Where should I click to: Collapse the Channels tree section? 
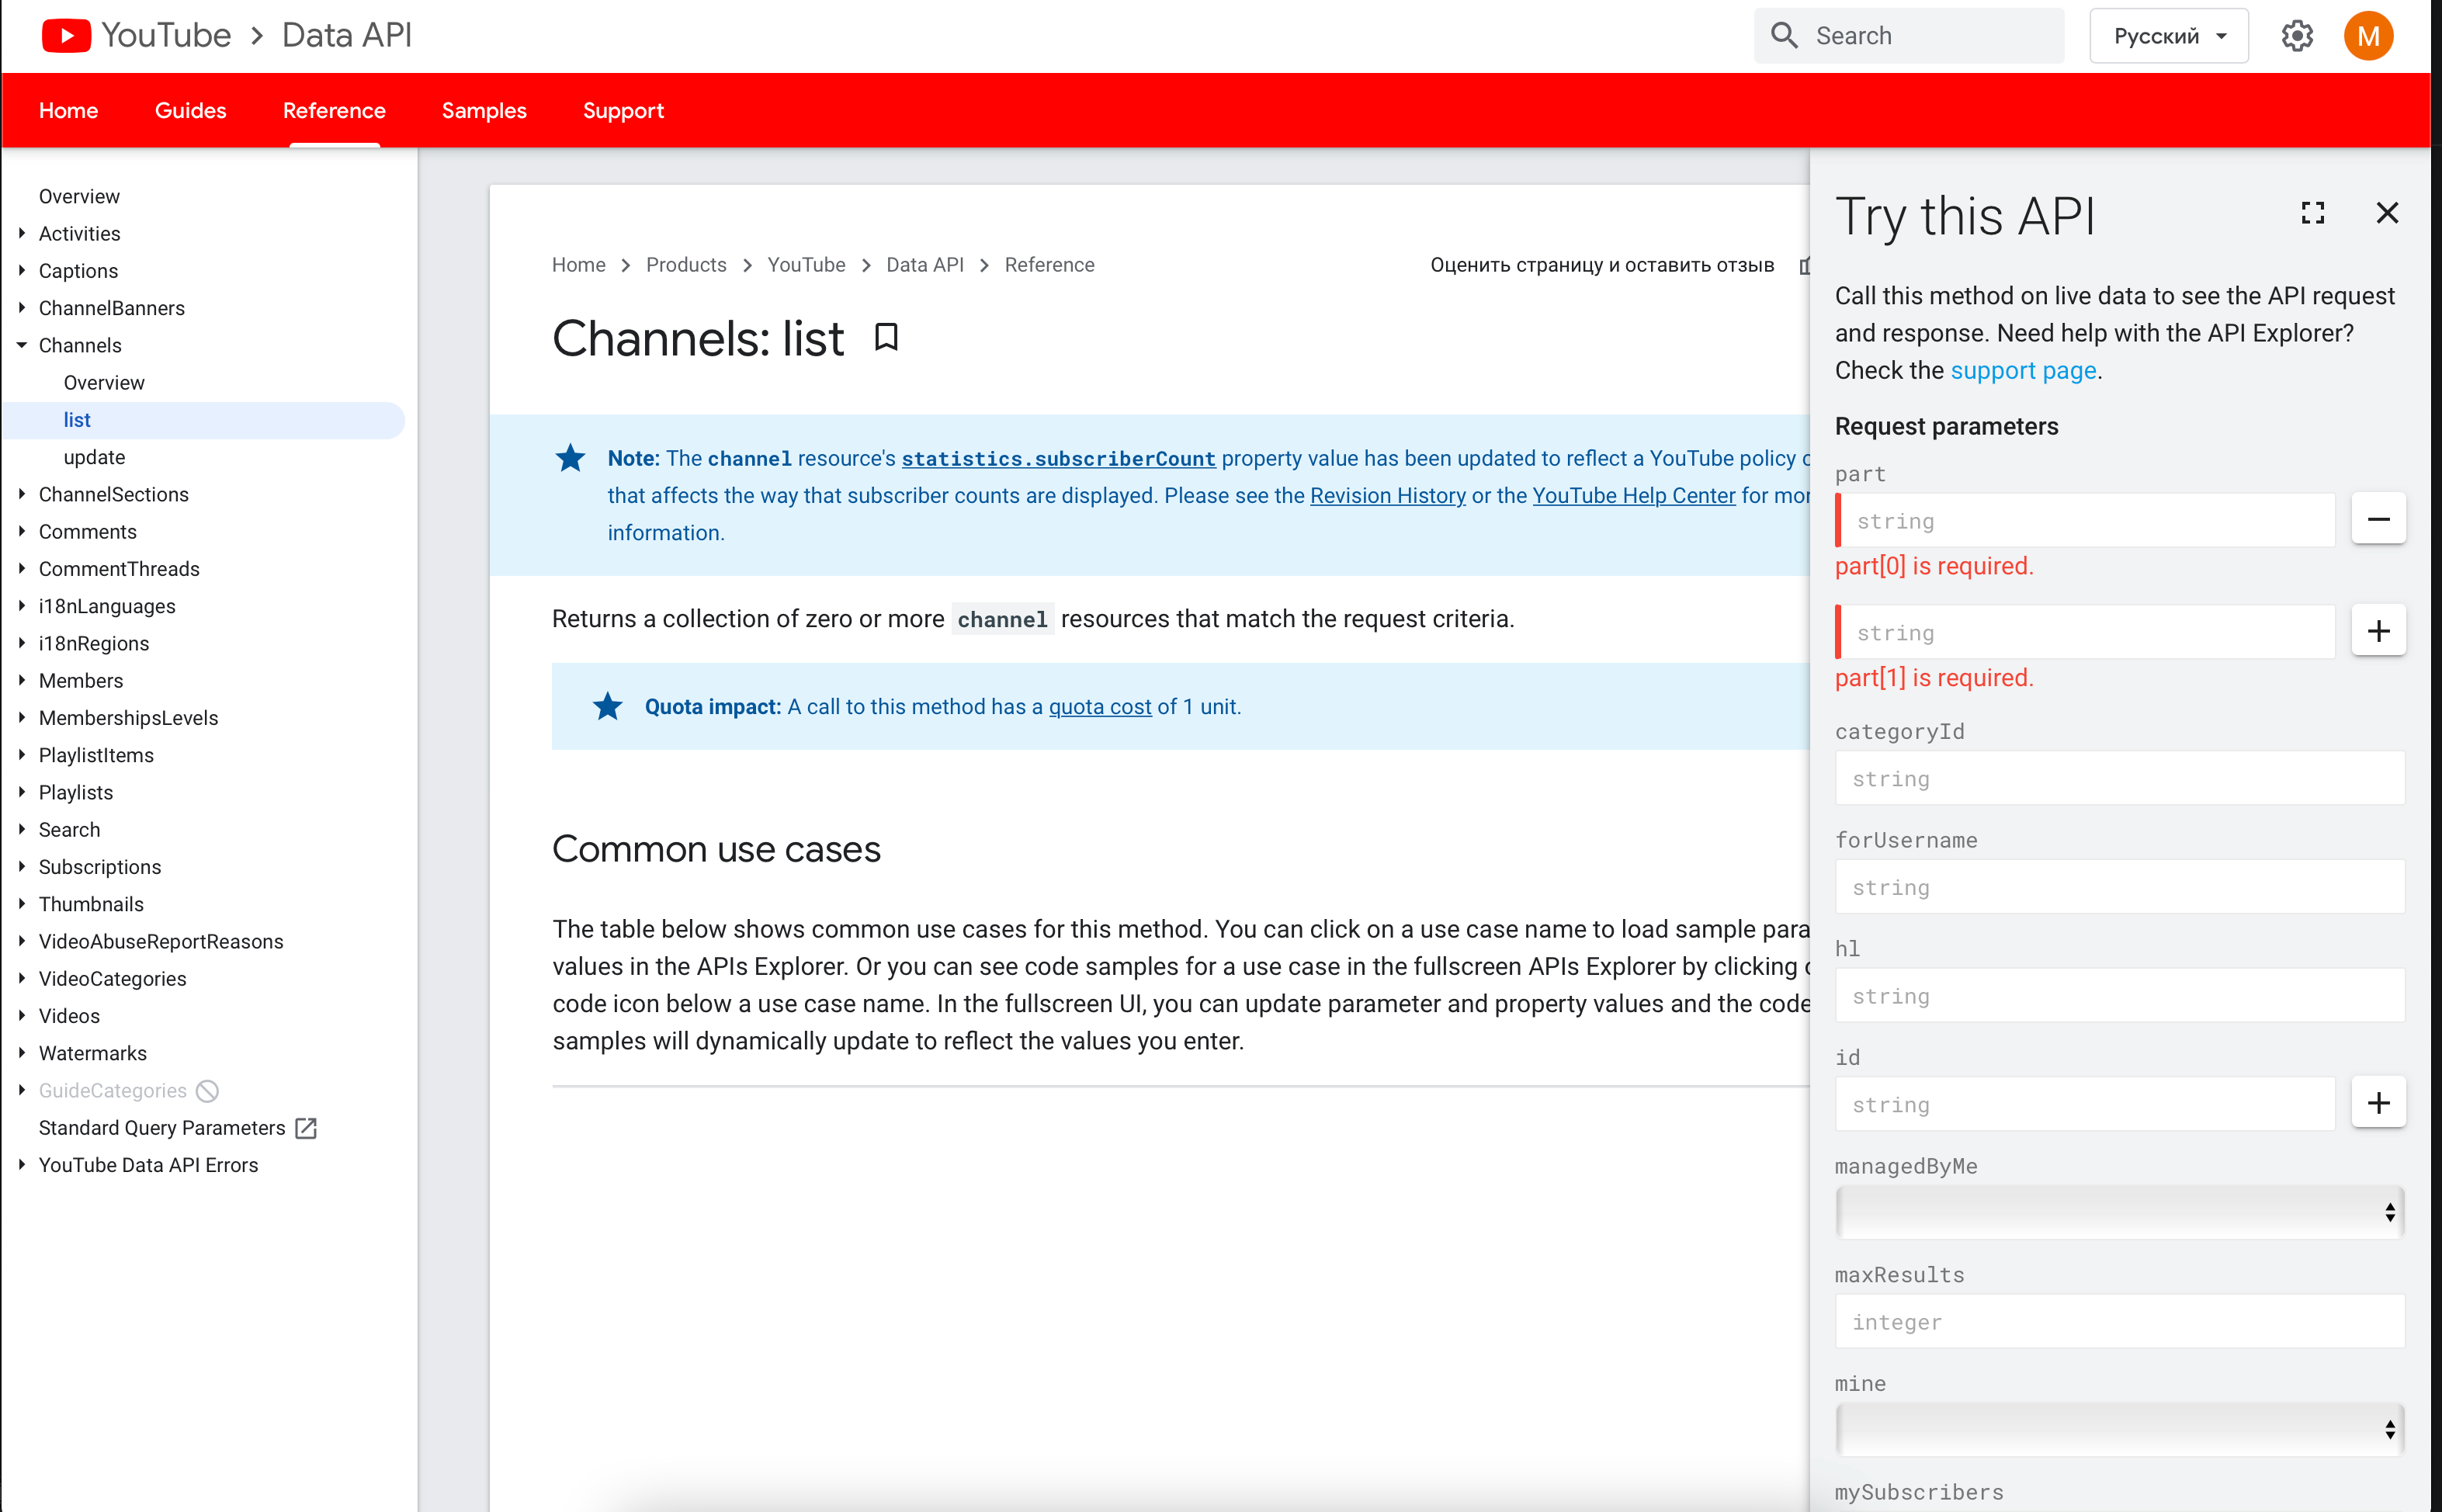pos(22,345)
